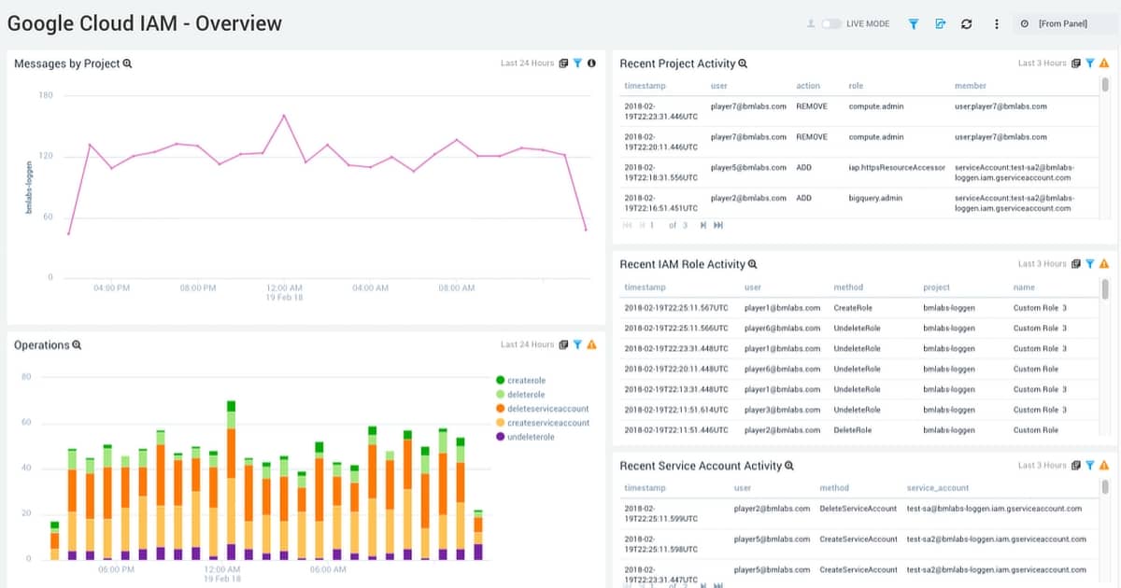The height and width of the screenshot is (588, 1121).
Task: Toggle deleteserviceaccount series in Operations legend
Action: (x=542, y=409)
